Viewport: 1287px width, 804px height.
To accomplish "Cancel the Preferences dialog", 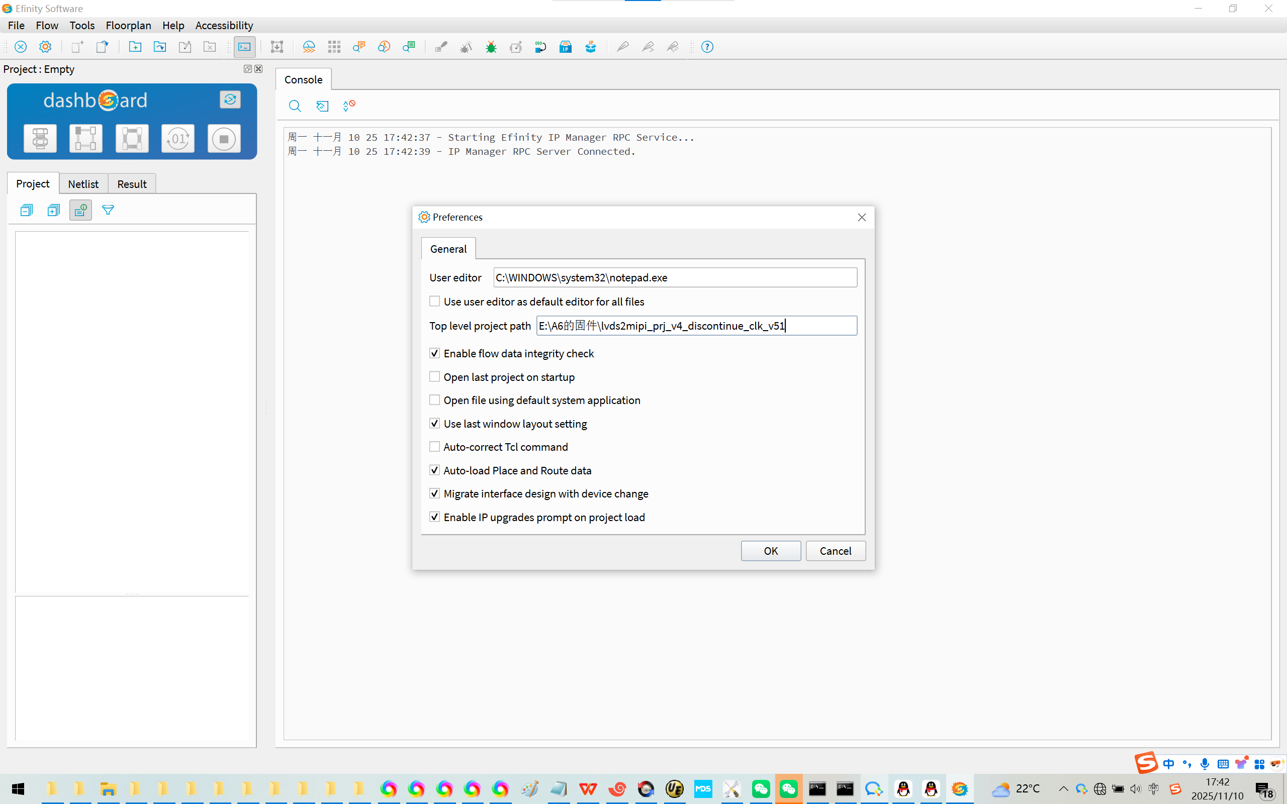I will click(835, 551).
